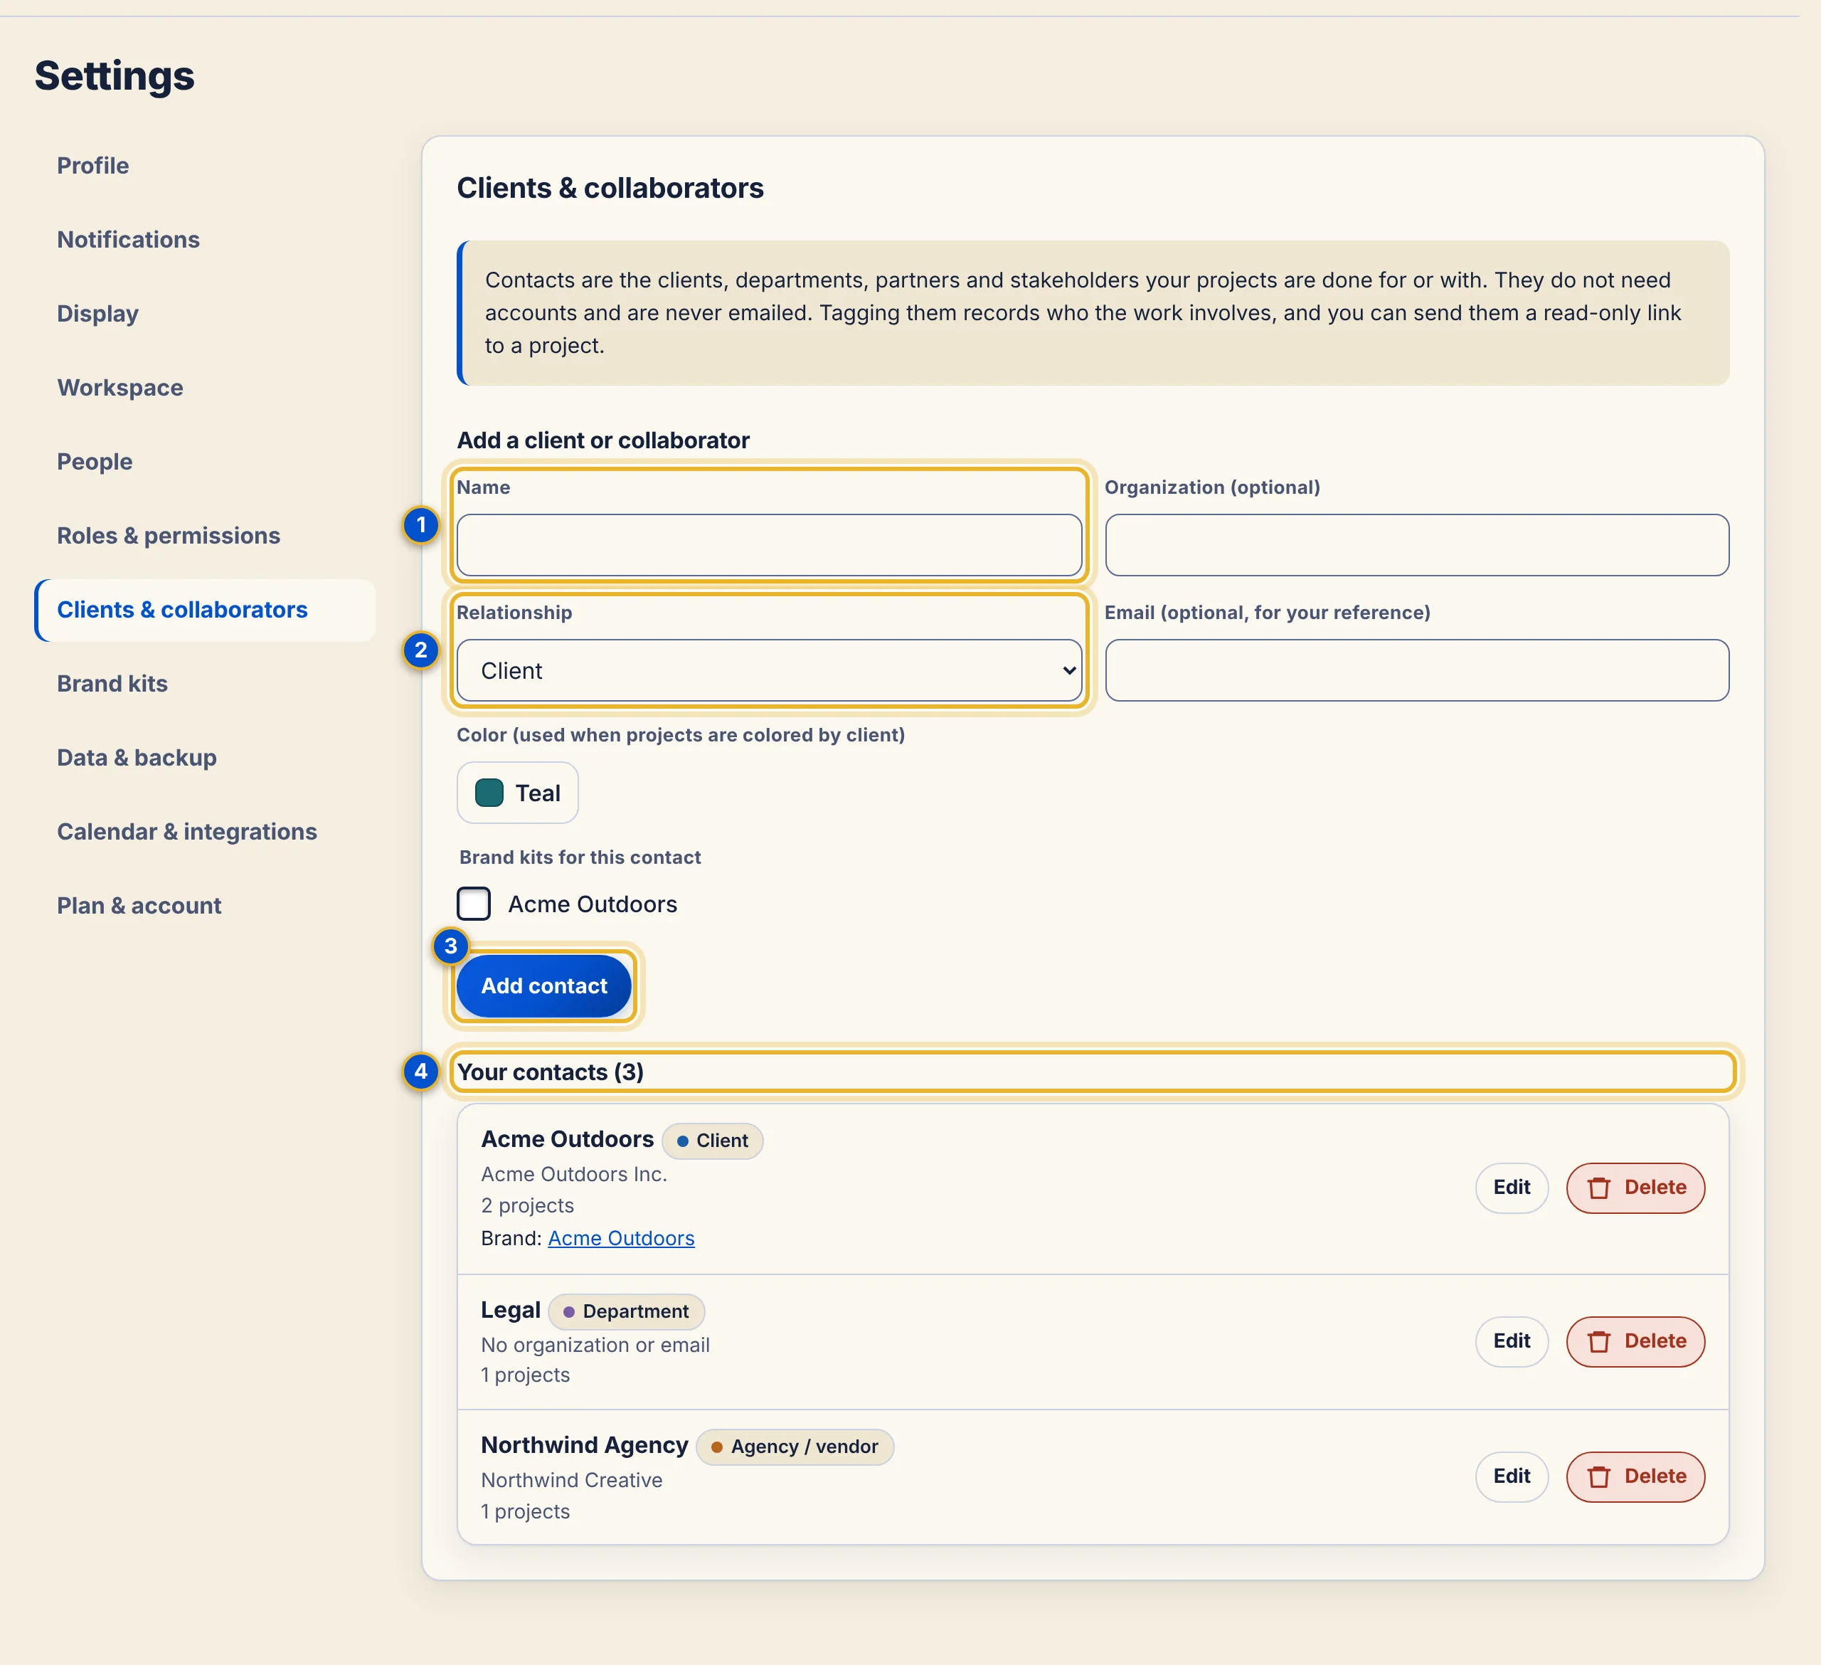Viewport: 1821px width, 1665px height.
Task: Delete the Acme Outdoors contact
Action: pyautogui.click(x=1635, y=1188)
